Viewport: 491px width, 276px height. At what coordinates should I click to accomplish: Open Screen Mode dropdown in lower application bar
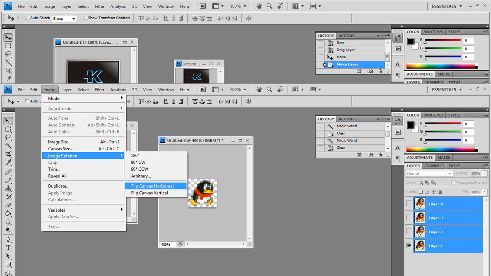[315, 89]
